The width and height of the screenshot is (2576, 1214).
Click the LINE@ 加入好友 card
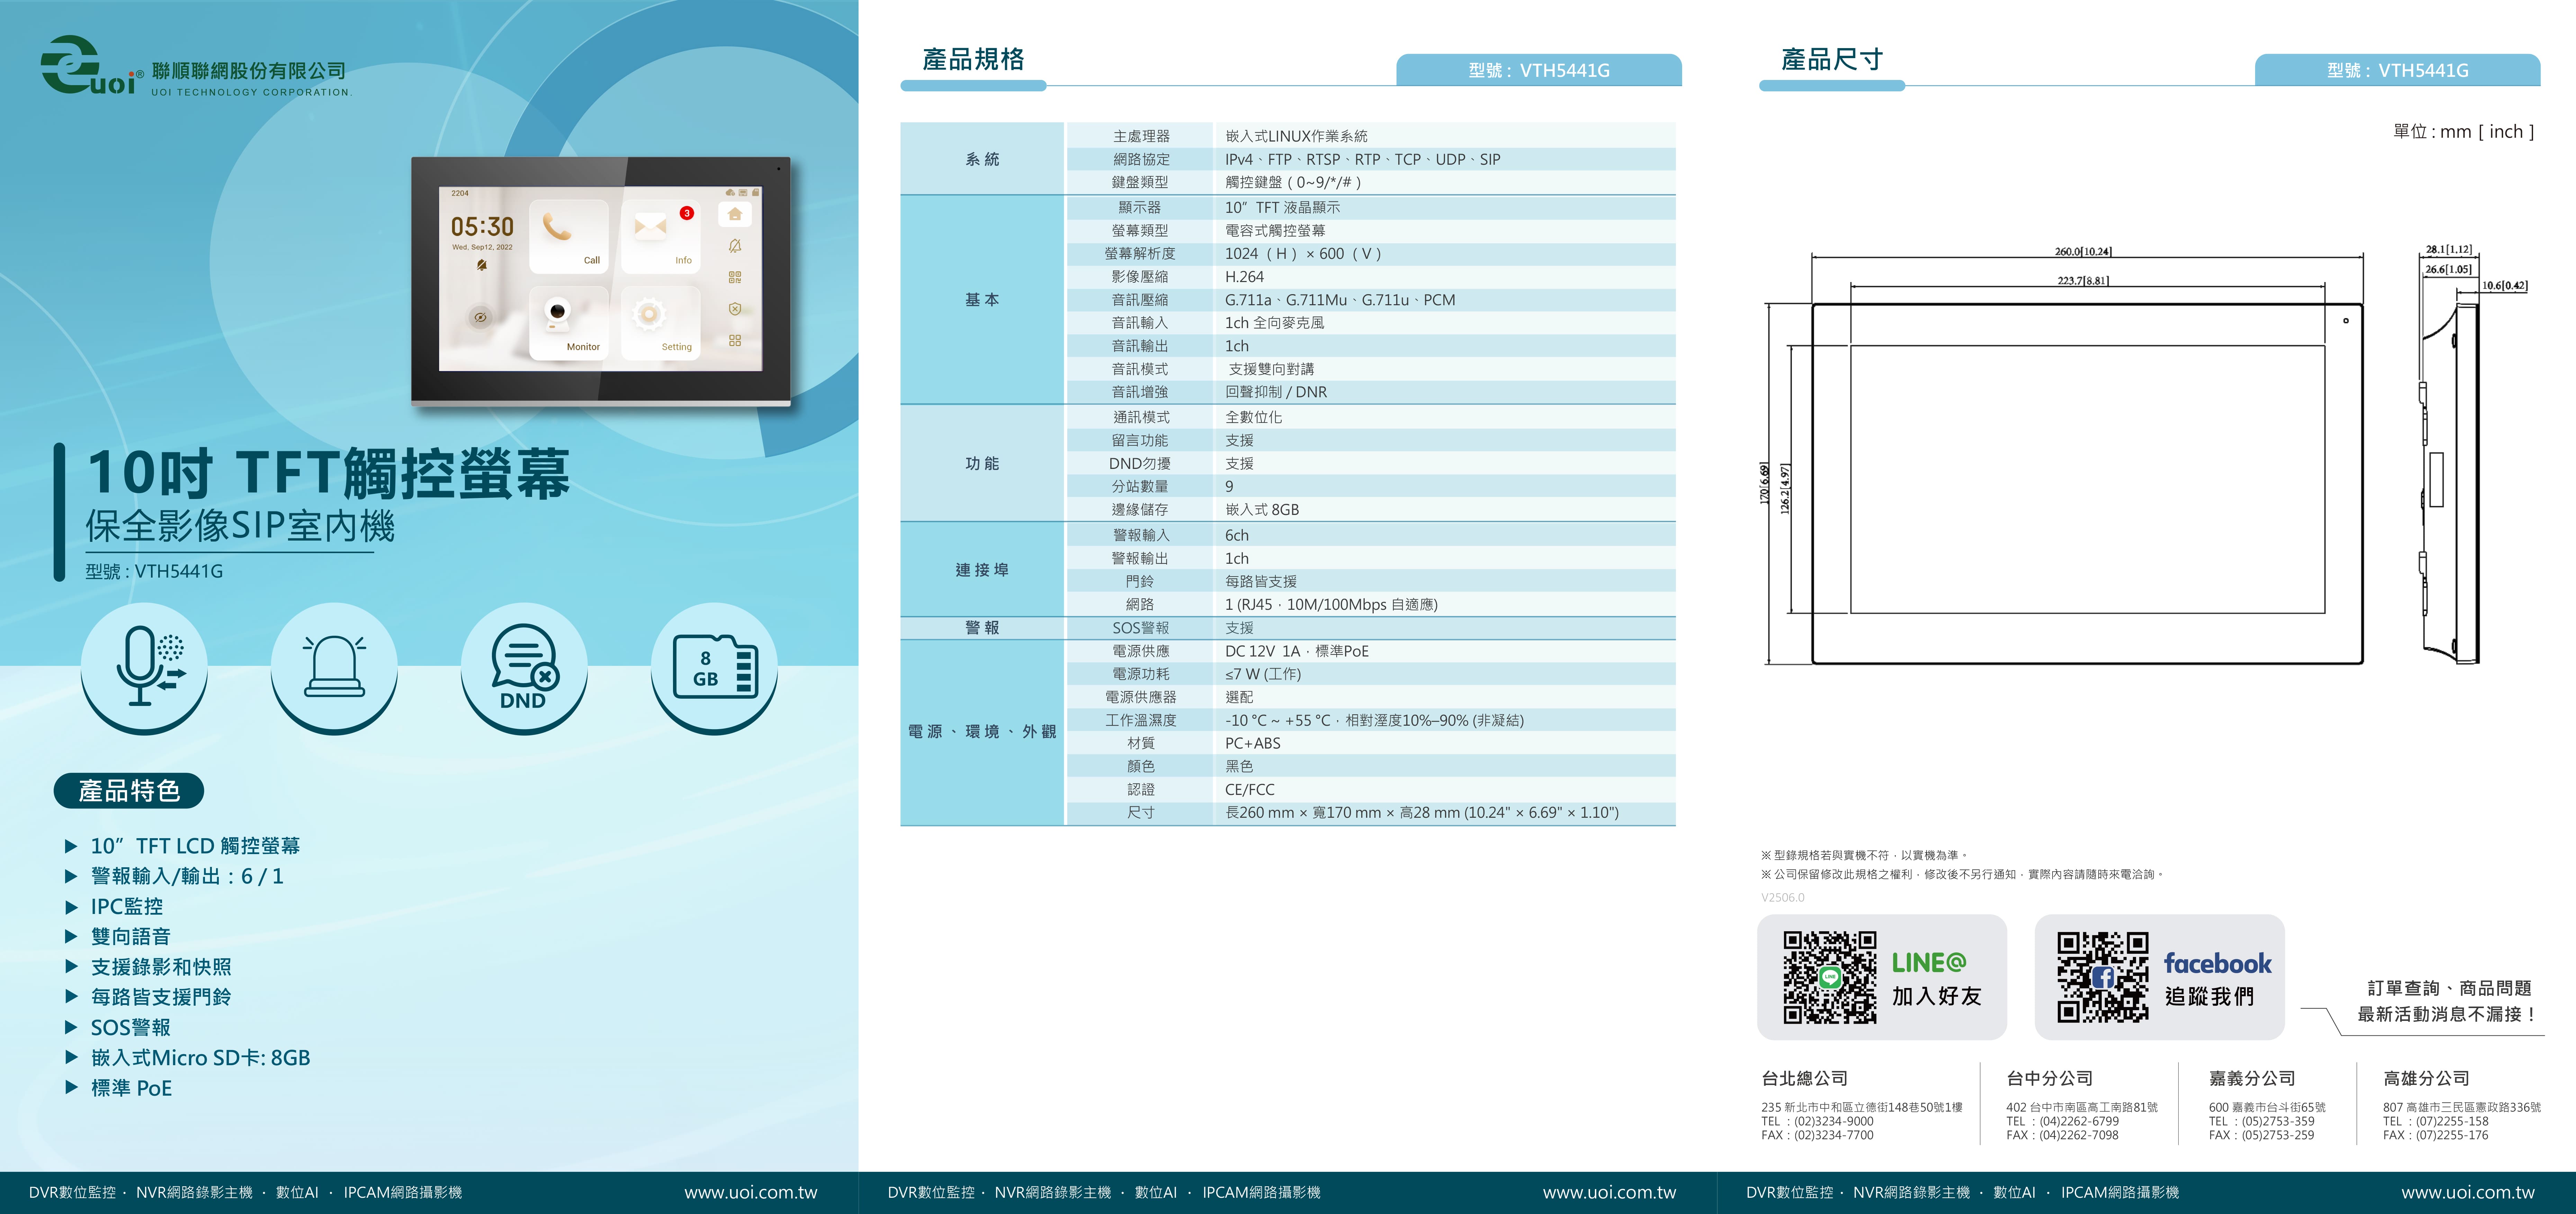click(x=1882, y=977)
